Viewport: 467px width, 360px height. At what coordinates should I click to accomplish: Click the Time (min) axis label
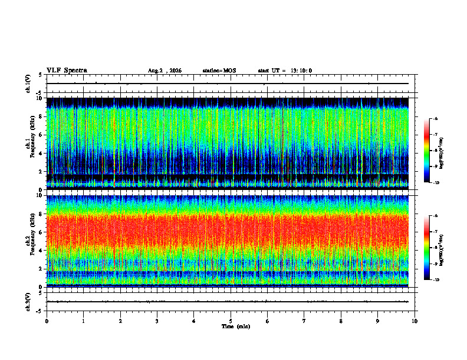pyautogui.click(x=236, y=326)
